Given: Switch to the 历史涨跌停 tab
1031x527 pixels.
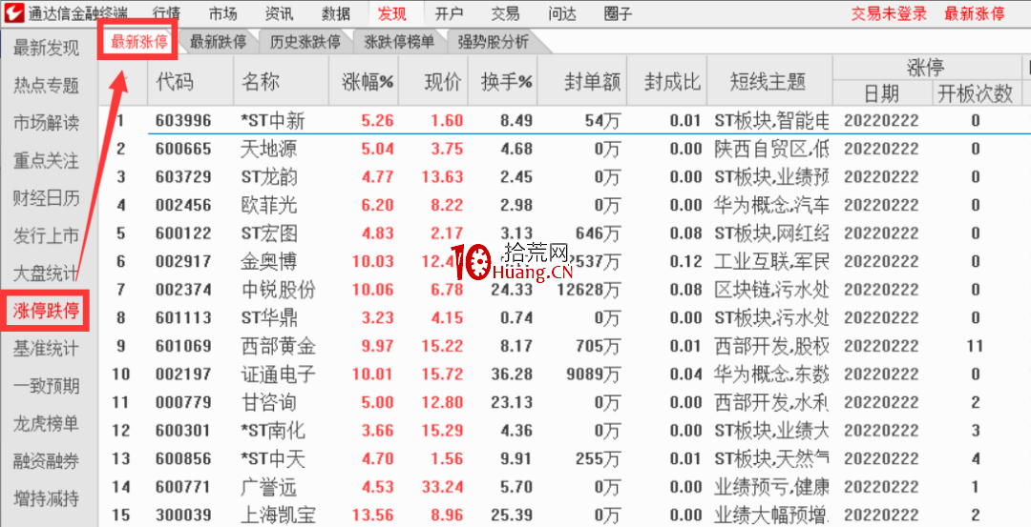Looking at the screenshot, I should (305, 42).
